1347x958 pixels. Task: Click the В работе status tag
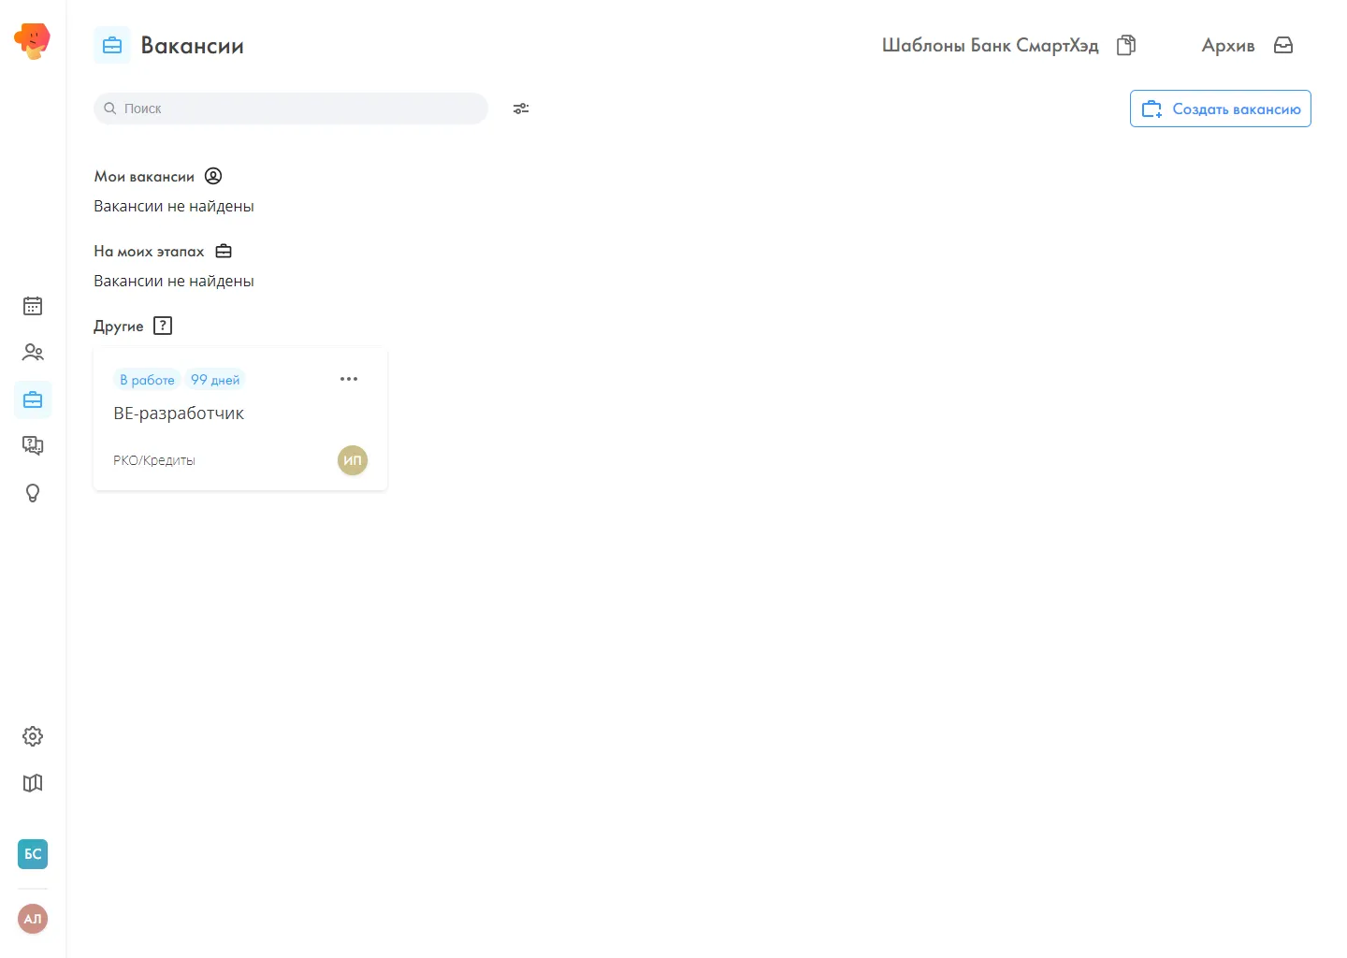click(147, 380)
